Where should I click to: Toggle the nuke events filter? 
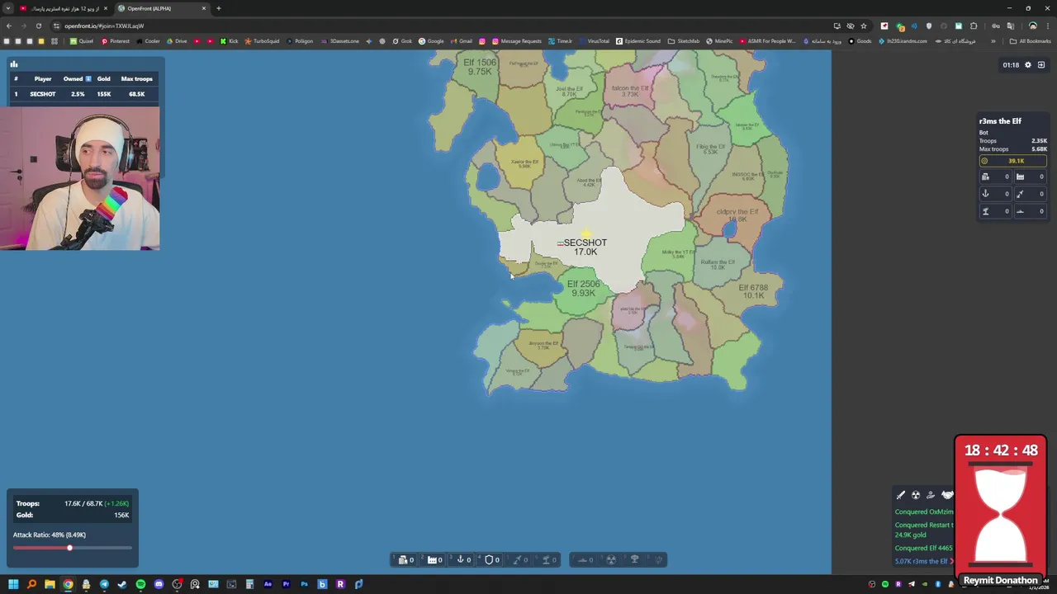(x=916, y=495)
